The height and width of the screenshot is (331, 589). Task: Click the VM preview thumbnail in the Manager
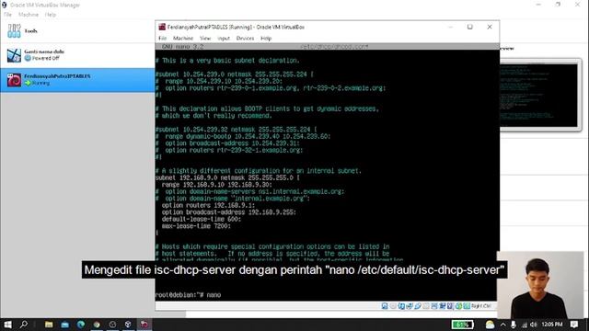click(540, 96)
